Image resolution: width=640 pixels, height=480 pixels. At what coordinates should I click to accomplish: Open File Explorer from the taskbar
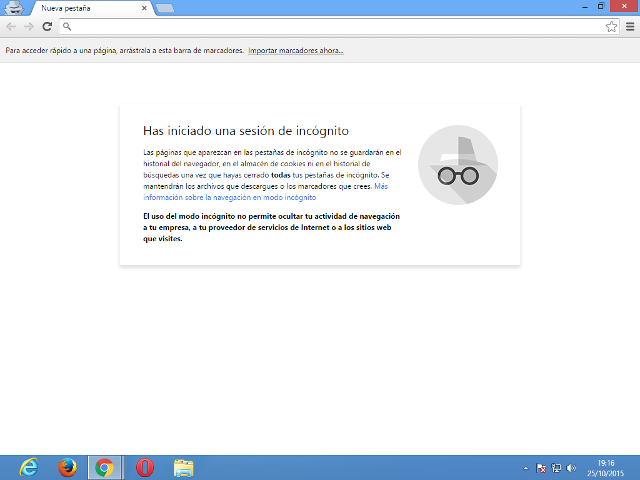click(184, 467)
